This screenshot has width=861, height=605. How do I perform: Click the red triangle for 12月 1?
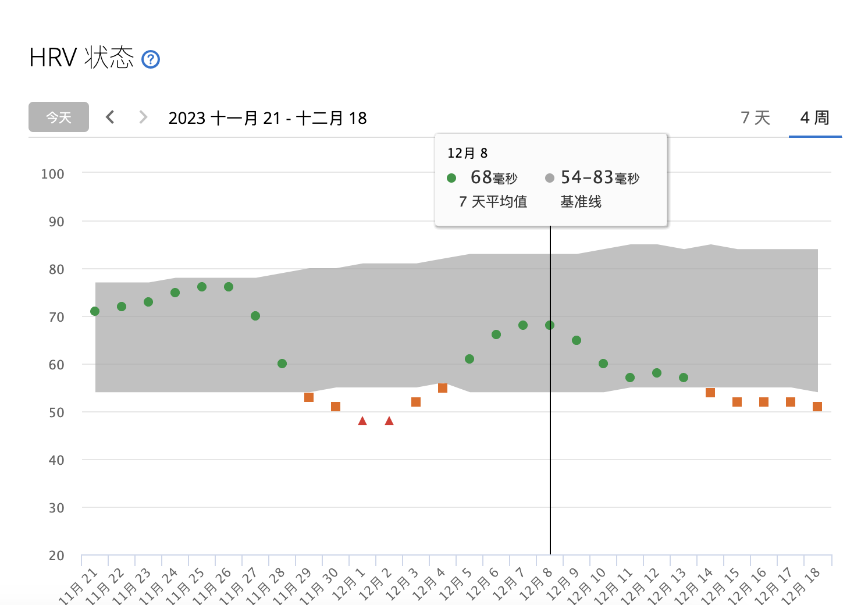pos(362,421)
